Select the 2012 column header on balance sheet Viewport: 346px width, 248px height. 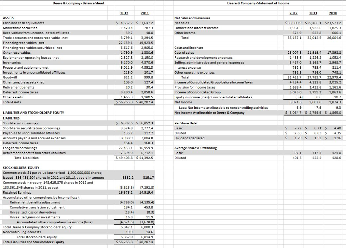tap(124, 13)
